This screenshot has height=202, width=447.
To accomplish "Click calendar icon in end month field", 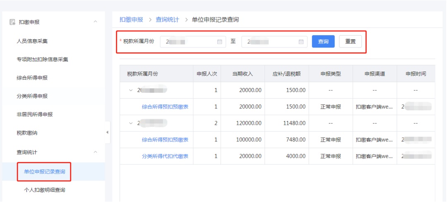I will pyautogui.click(x=301, y=42).
